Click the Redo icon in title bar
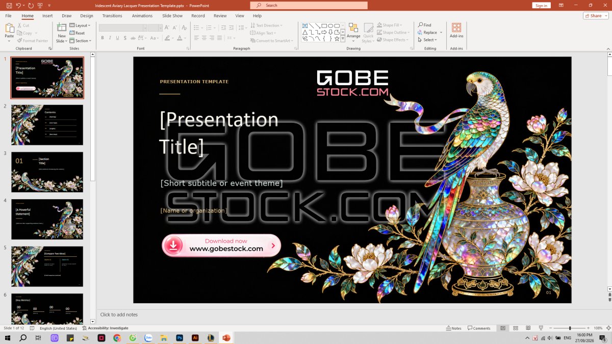612x344 pixels. pyautogui.click(x=31, y=5)
